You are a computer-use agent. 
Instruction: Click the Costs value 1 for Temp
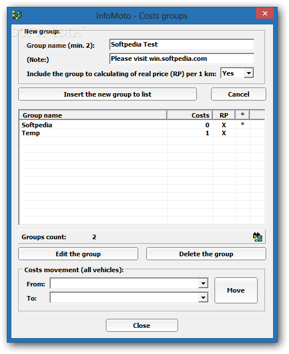coord(207,133)
